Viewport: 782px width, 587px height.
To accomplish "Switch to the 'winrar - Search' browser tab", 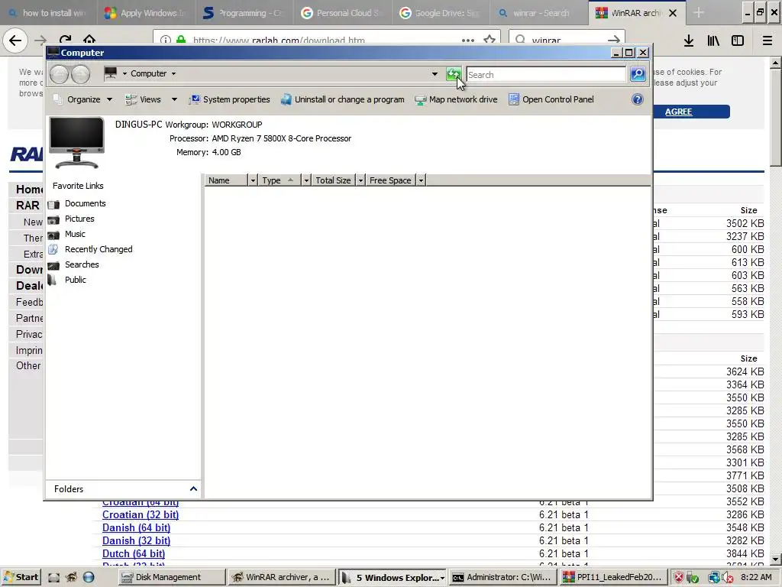I will (x=539, y=13).
